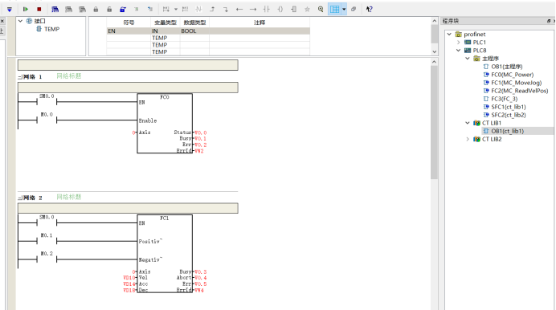This screenshot has height=310, width=556.
Task: Select the EN row symbol cell
Action: [x=129, y=31]
